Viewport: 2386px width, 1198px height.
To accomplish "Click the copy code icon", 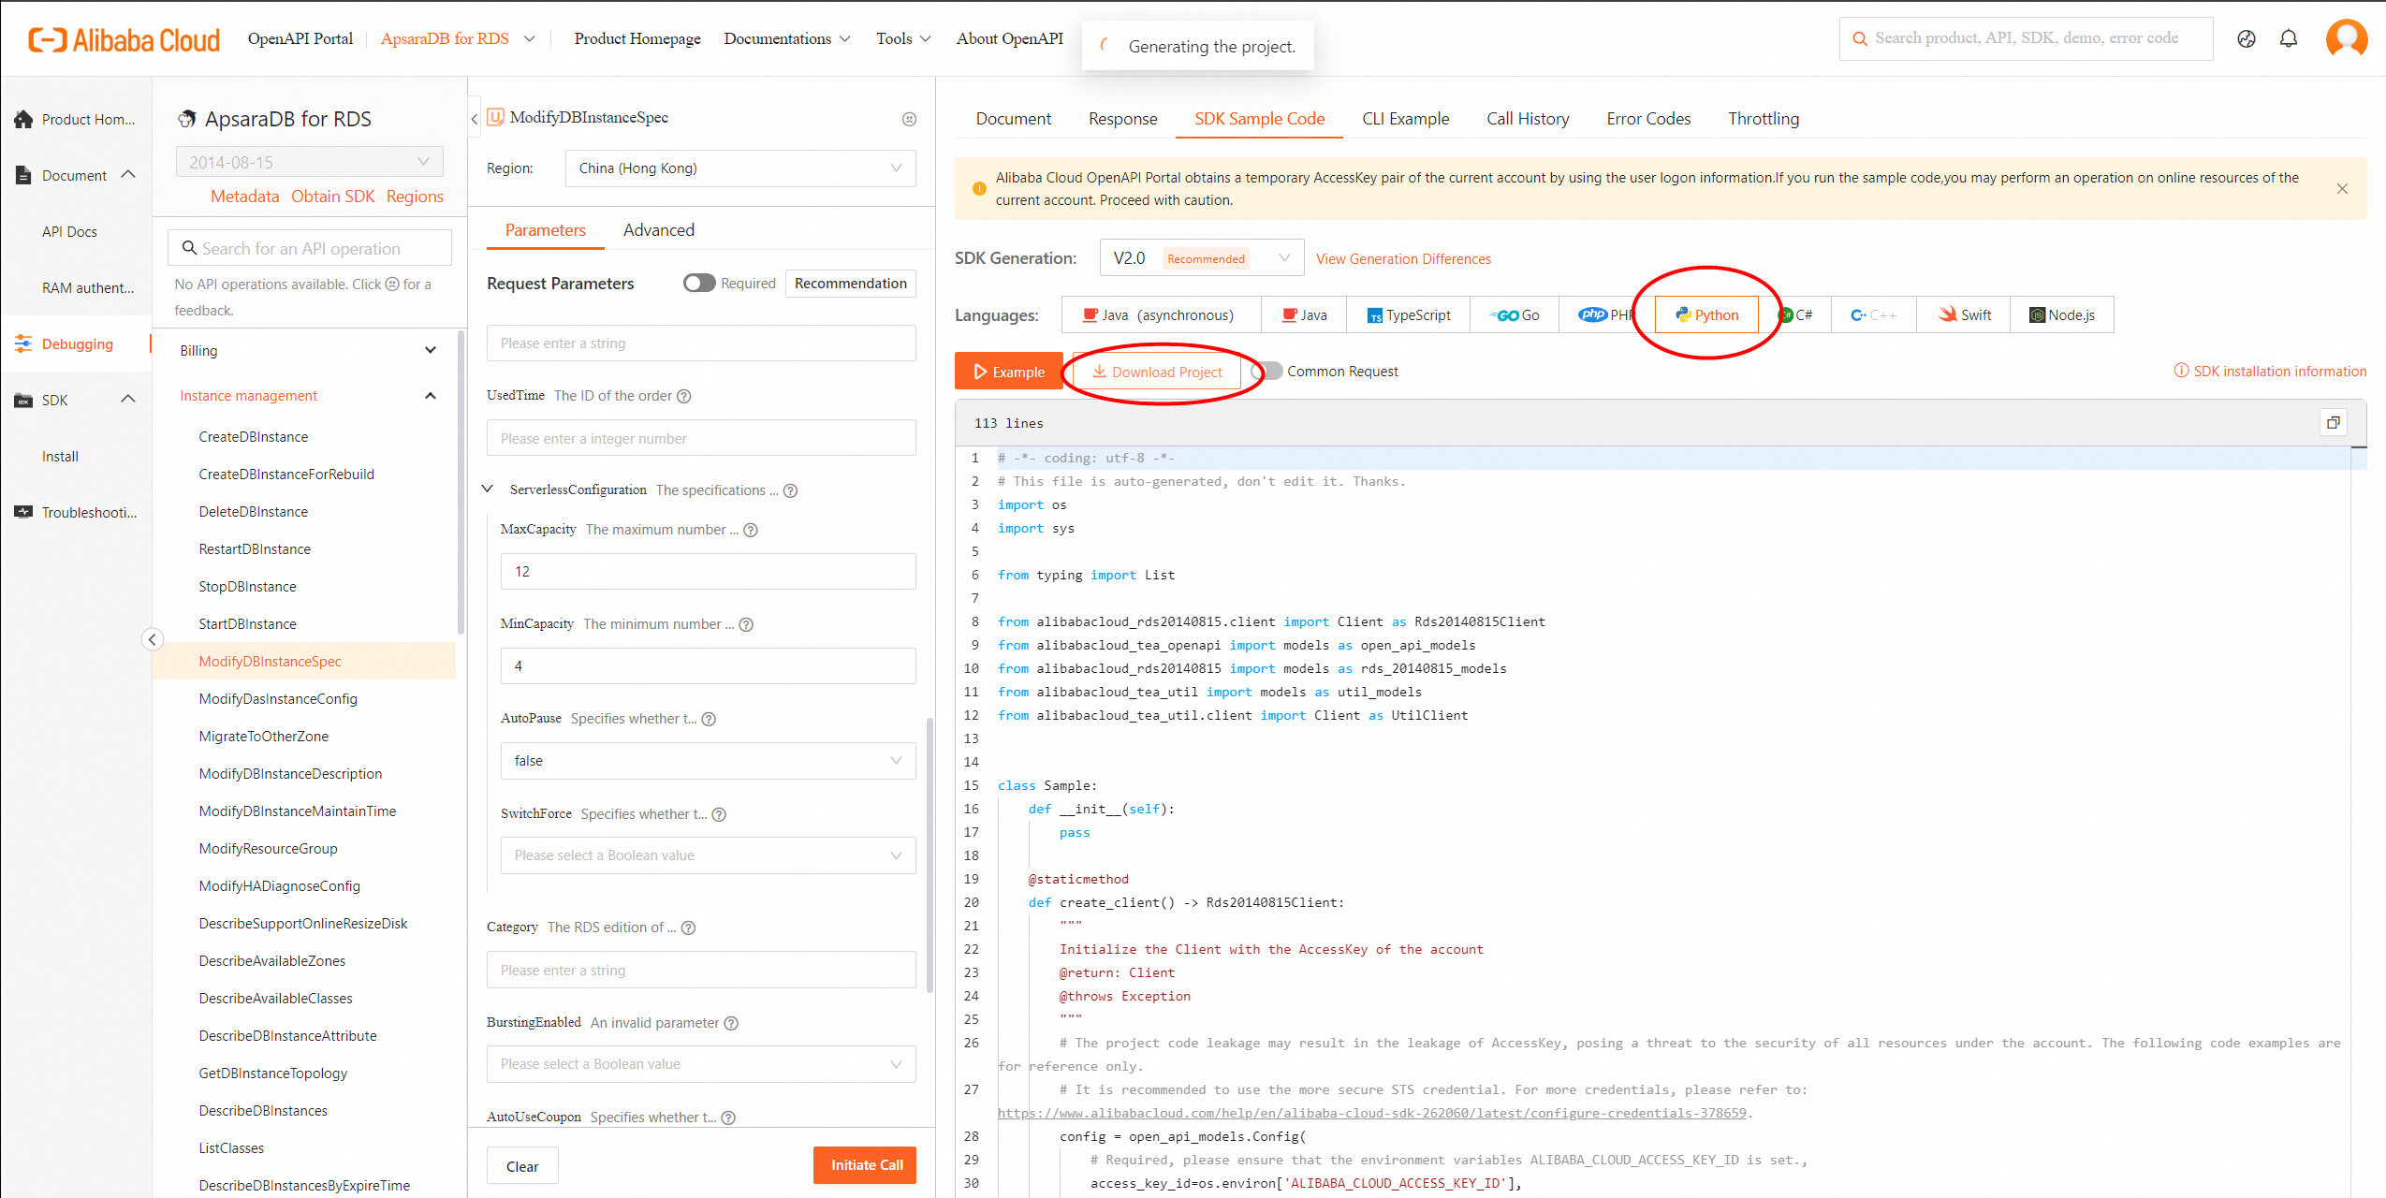I will (2333, 422).
